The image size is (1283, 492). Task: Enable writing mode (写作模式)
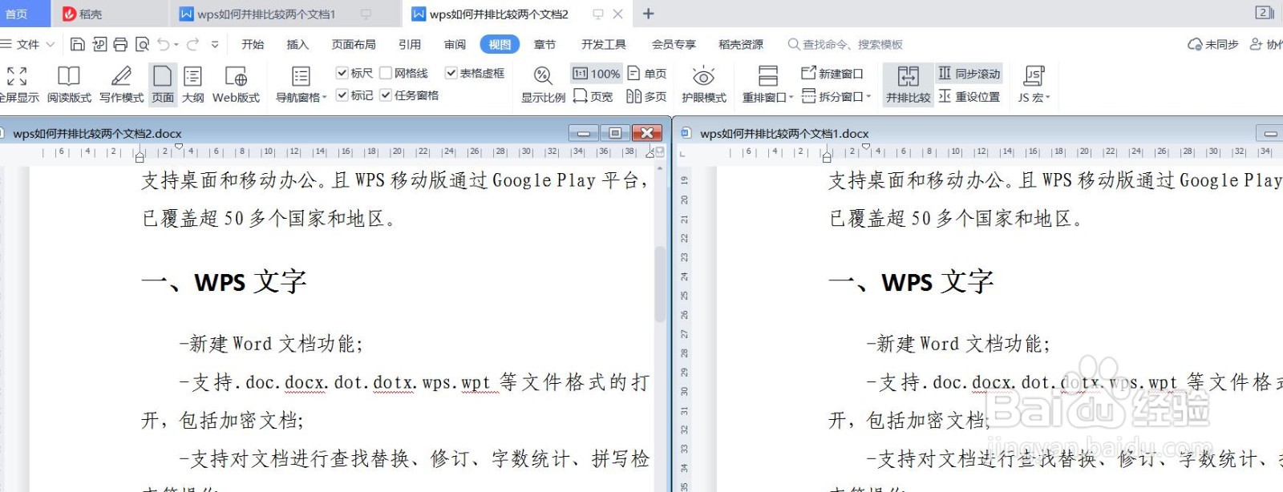tap(121, 85)
